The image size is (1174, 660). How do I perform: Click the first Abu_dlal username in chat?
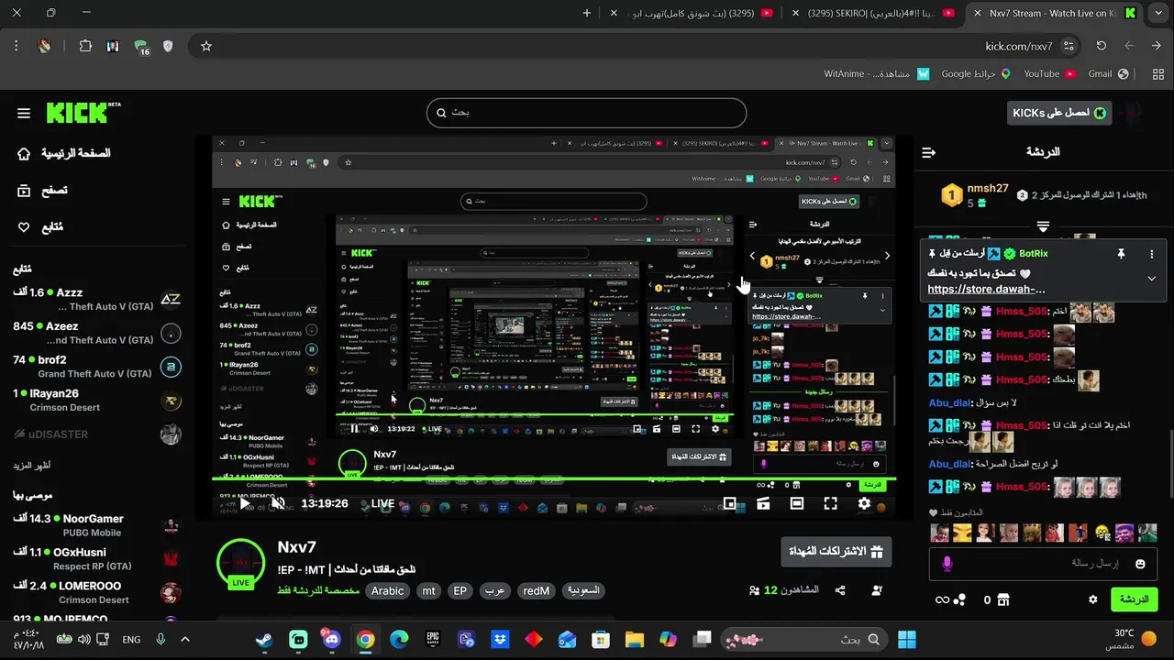pyautogui.click(x=950, y=402)
